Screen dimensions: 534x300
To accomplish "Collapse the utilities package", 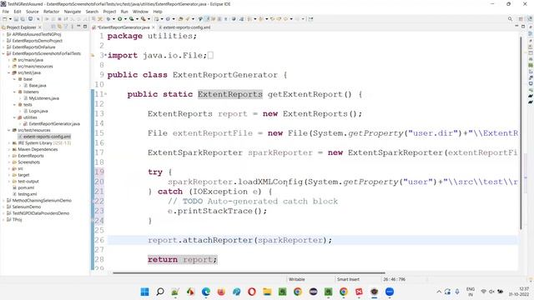I will pyautogui.click(x=15, y=117).
